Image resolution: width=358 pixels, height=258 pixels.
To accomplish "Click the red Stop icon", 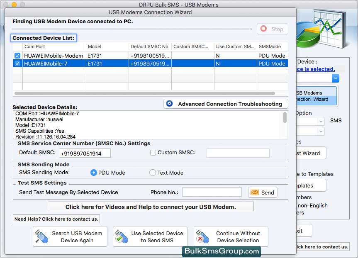I will tap(263, 29).
